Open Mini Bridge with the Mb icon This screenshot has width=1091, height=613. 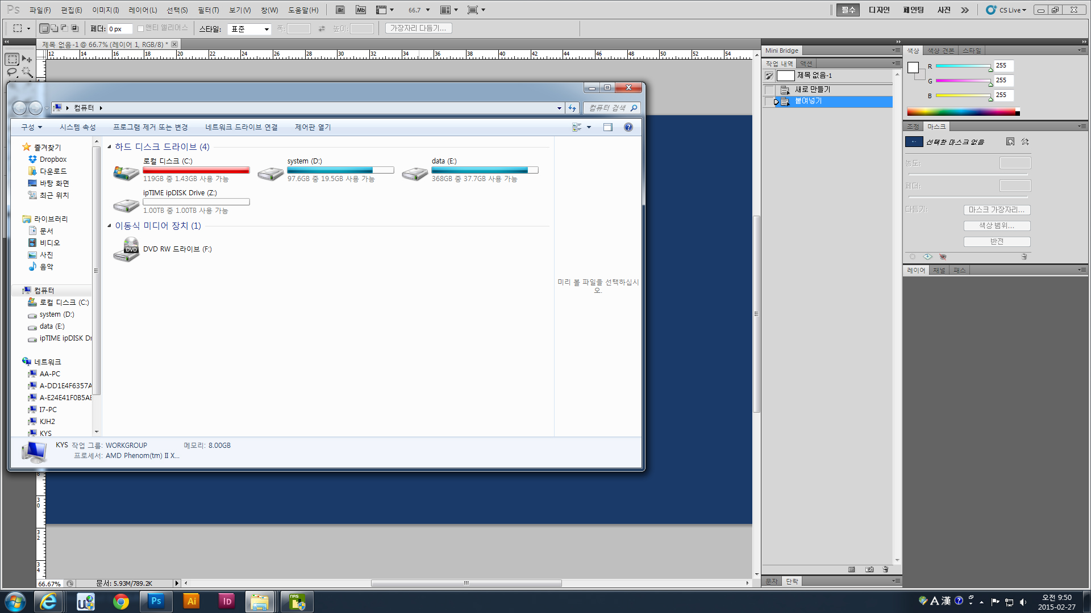click(x=361, y=10)
